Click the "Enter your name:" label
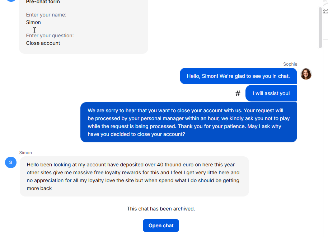Image resolution: width=328 pixels, height=237 pixels. (x=46, y=15)
